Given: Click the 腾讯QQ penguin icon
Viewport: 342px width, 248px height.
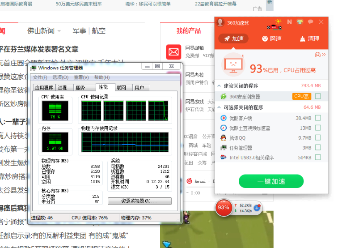Looking at the screenshot, I should pos(224,137).
